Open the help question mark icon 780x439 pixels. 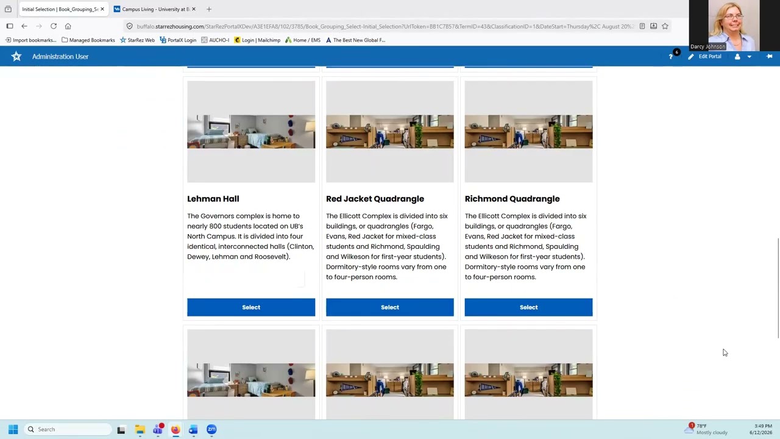tap(671, 57)
